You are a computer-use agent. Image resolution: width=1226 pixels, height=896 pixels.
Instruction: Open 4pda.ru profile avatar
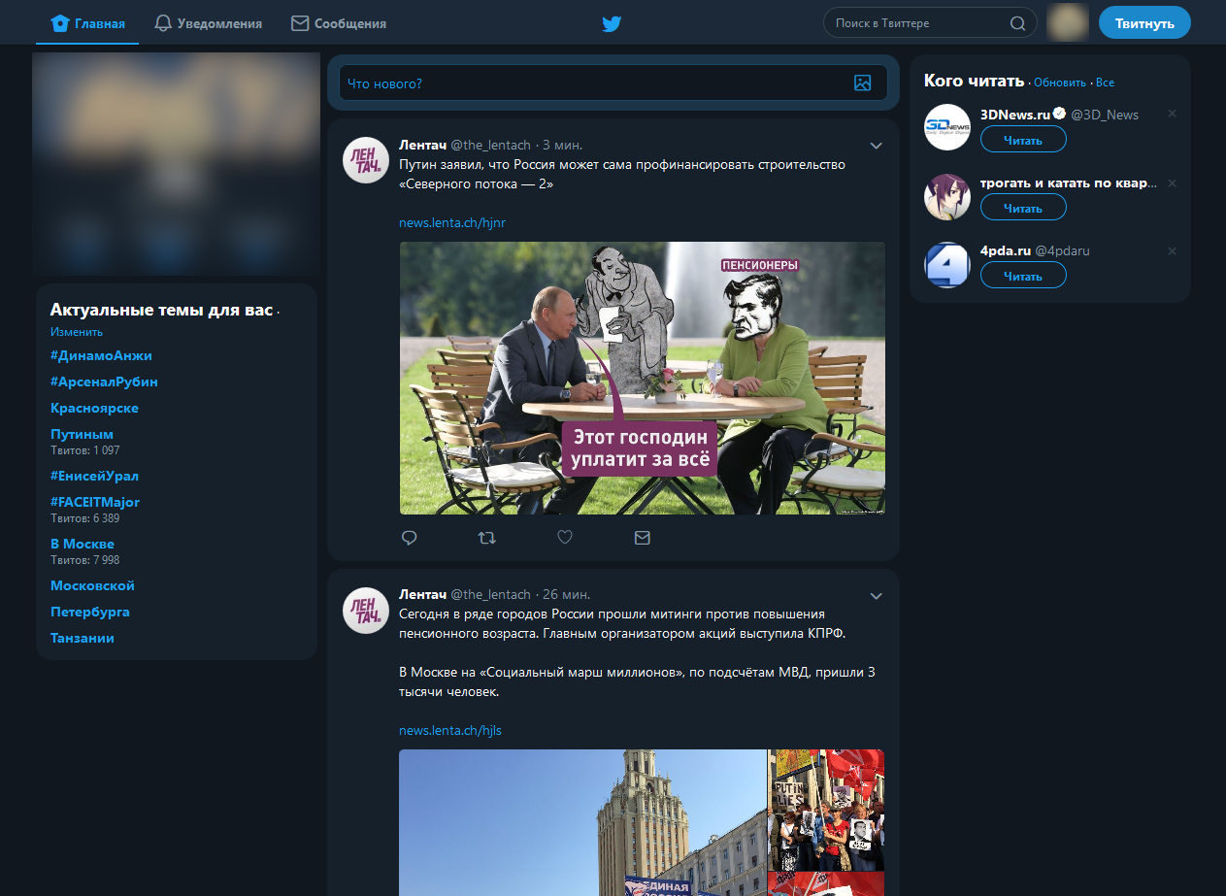(947, 265)
